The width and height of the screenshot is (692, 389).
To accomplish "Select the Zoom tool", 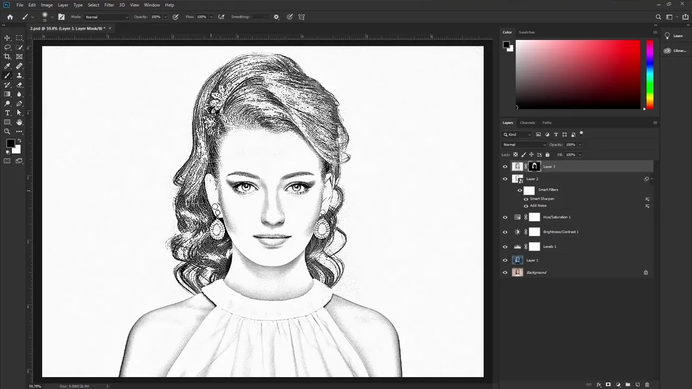I will tap(8, 131).
